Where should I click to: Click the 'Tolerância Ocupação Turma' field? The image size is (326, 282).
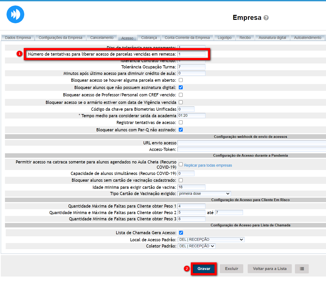tap(191, 67)
